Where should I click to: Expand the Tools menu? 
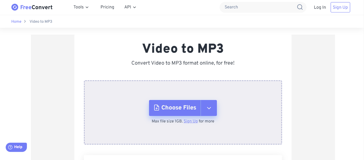click(x=81, y=7)
